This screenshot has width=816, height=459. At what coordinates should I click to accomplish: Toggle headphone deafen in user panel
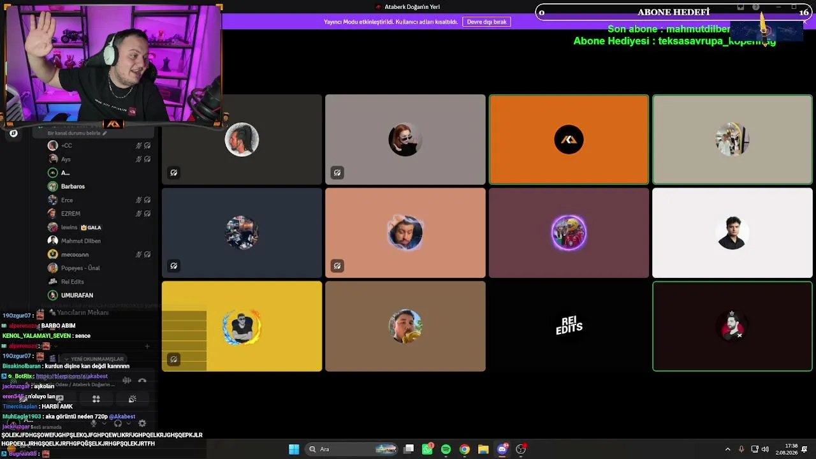(118, 423)
